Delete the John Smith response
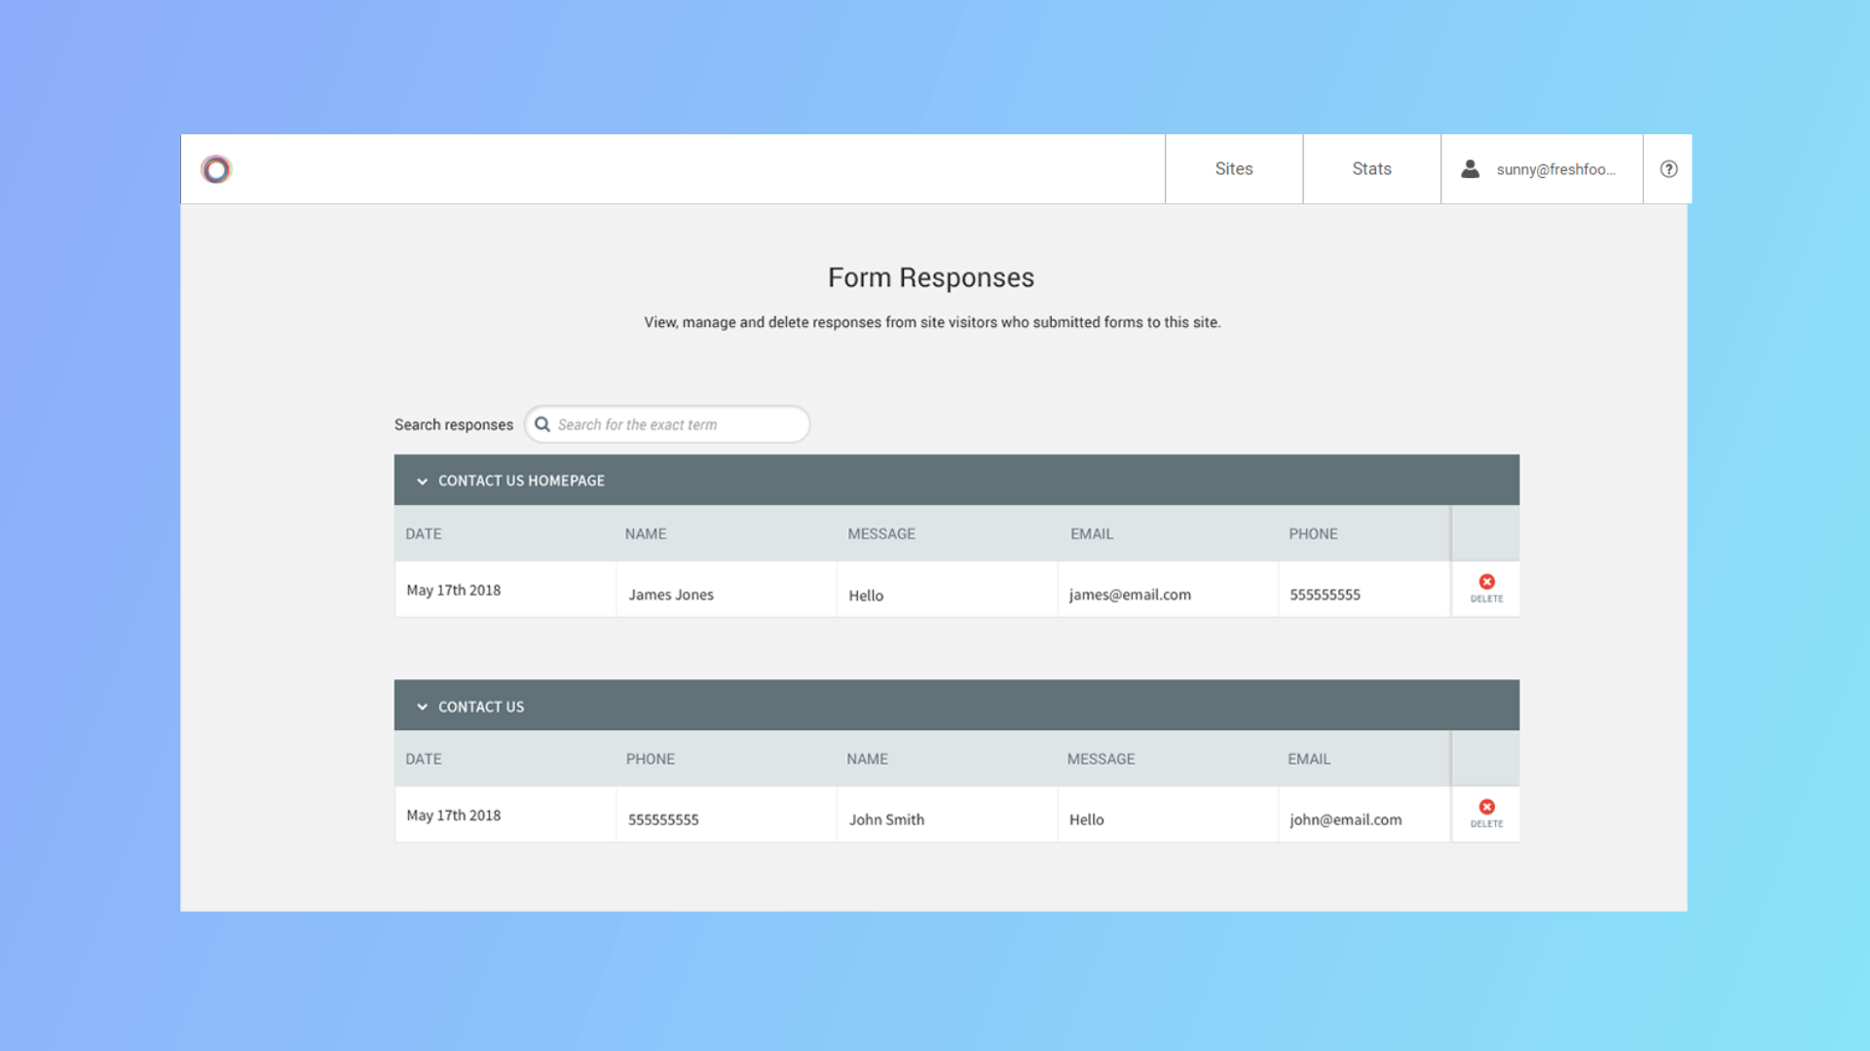This screenshot has height=1051, width=1870. 1486,815
